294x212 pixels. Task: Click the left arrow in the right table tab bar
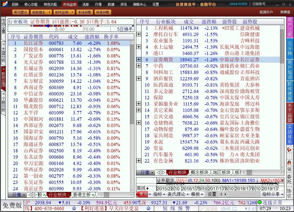(x=158, y=172)
